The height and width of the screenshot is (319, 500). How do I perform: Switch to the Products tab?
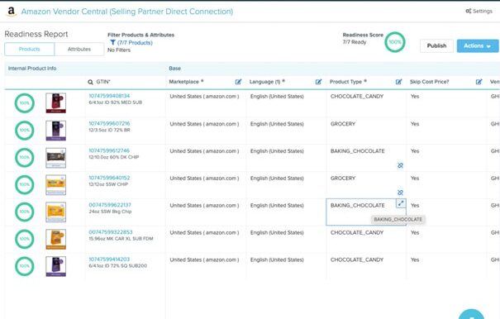[x=29, y=49]
